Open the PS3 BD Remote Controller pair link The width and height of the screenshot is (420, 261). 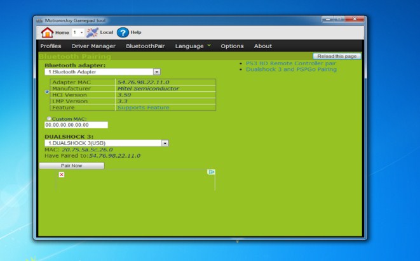coord(290,63)
